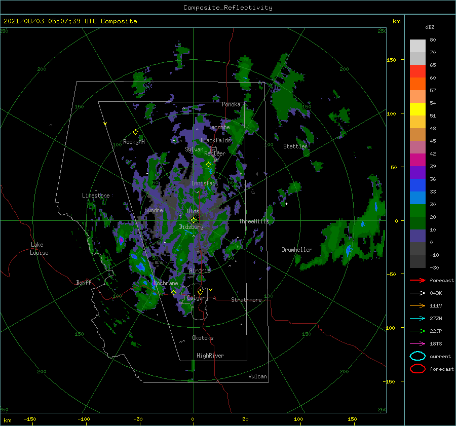Click the Composite_Reflectivity title

(x=228, y=8)
